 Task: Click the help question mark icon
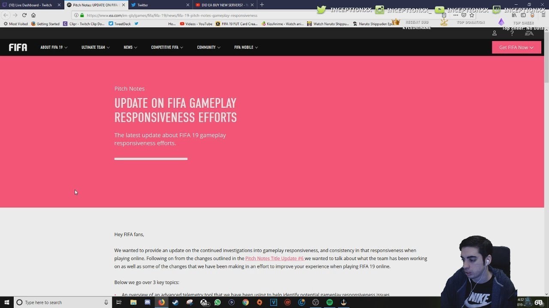tap(512, 33)
